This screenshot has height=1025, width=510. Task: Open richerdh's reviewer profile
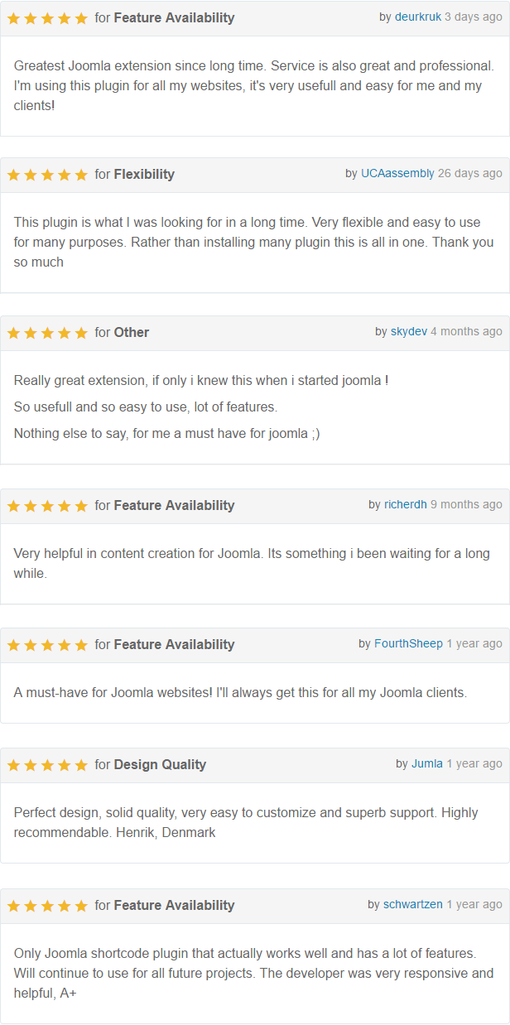click(406, 504)
